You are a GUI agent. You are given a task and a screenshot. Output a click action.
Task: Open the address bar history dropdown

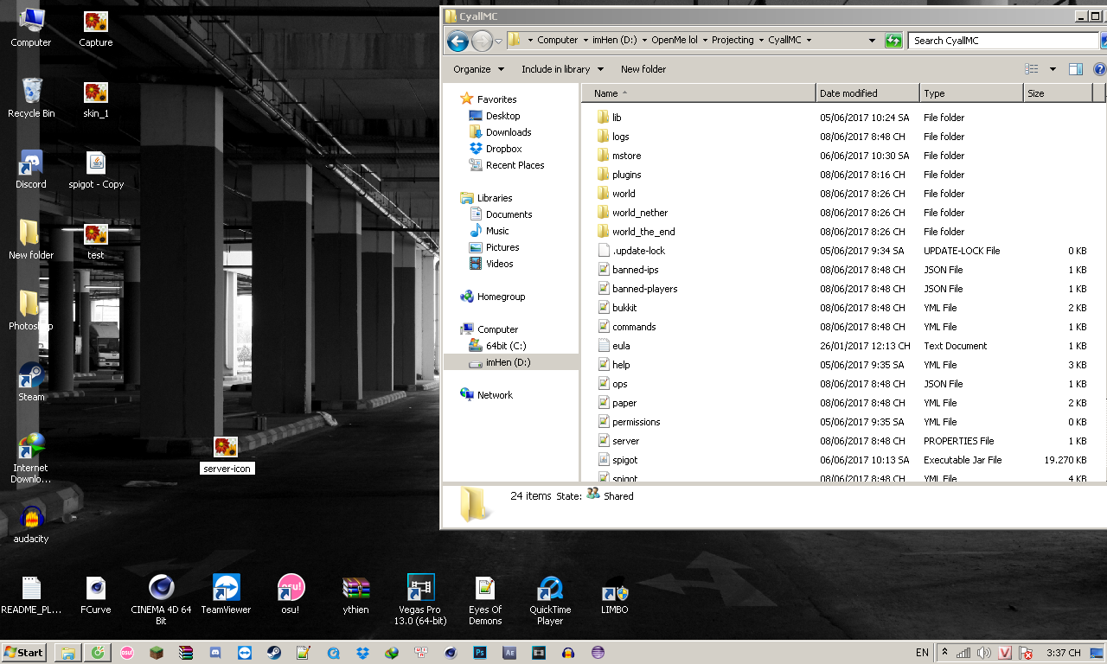click(872, 41)
